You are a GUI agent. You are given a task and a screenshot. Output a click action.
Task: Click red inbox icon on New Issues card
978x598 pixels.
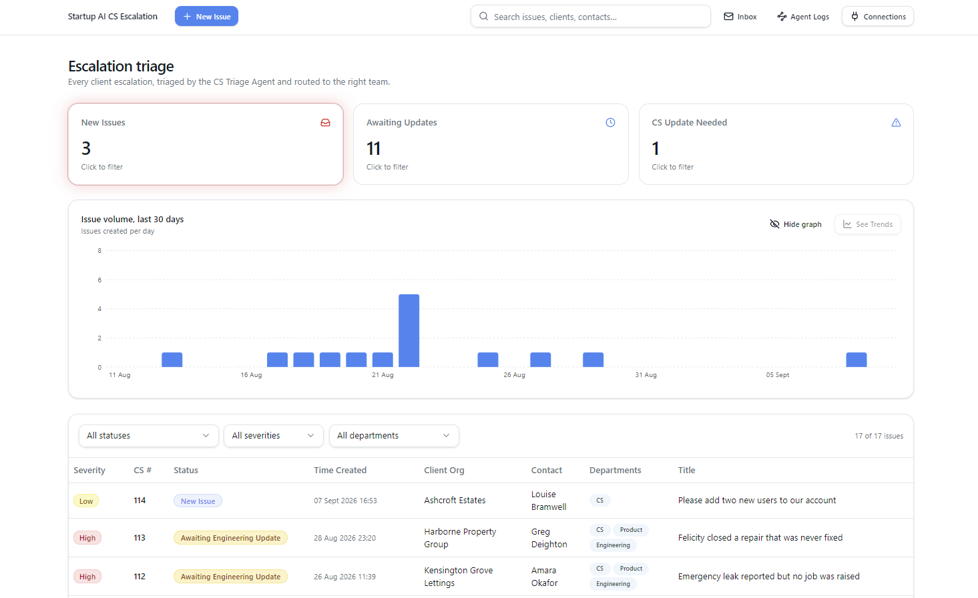(325, 123)
